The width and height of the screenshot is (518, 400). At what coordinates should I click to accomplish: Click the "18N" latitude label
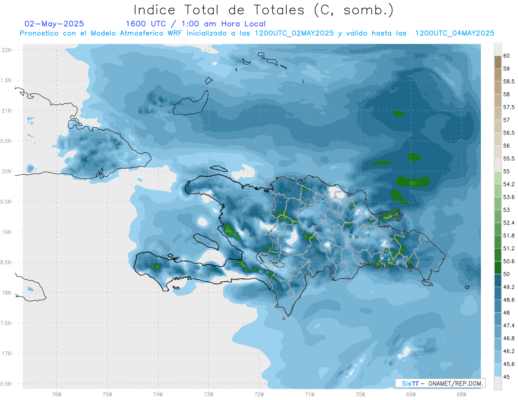coord(6,293)
